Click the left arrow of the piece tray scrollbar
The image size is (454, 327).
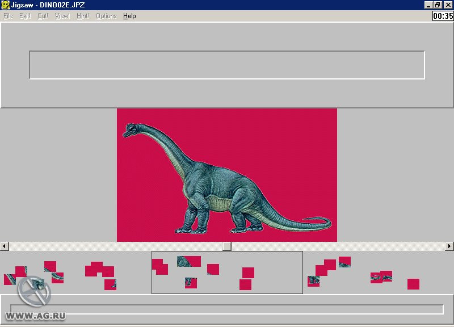(5, 246)
